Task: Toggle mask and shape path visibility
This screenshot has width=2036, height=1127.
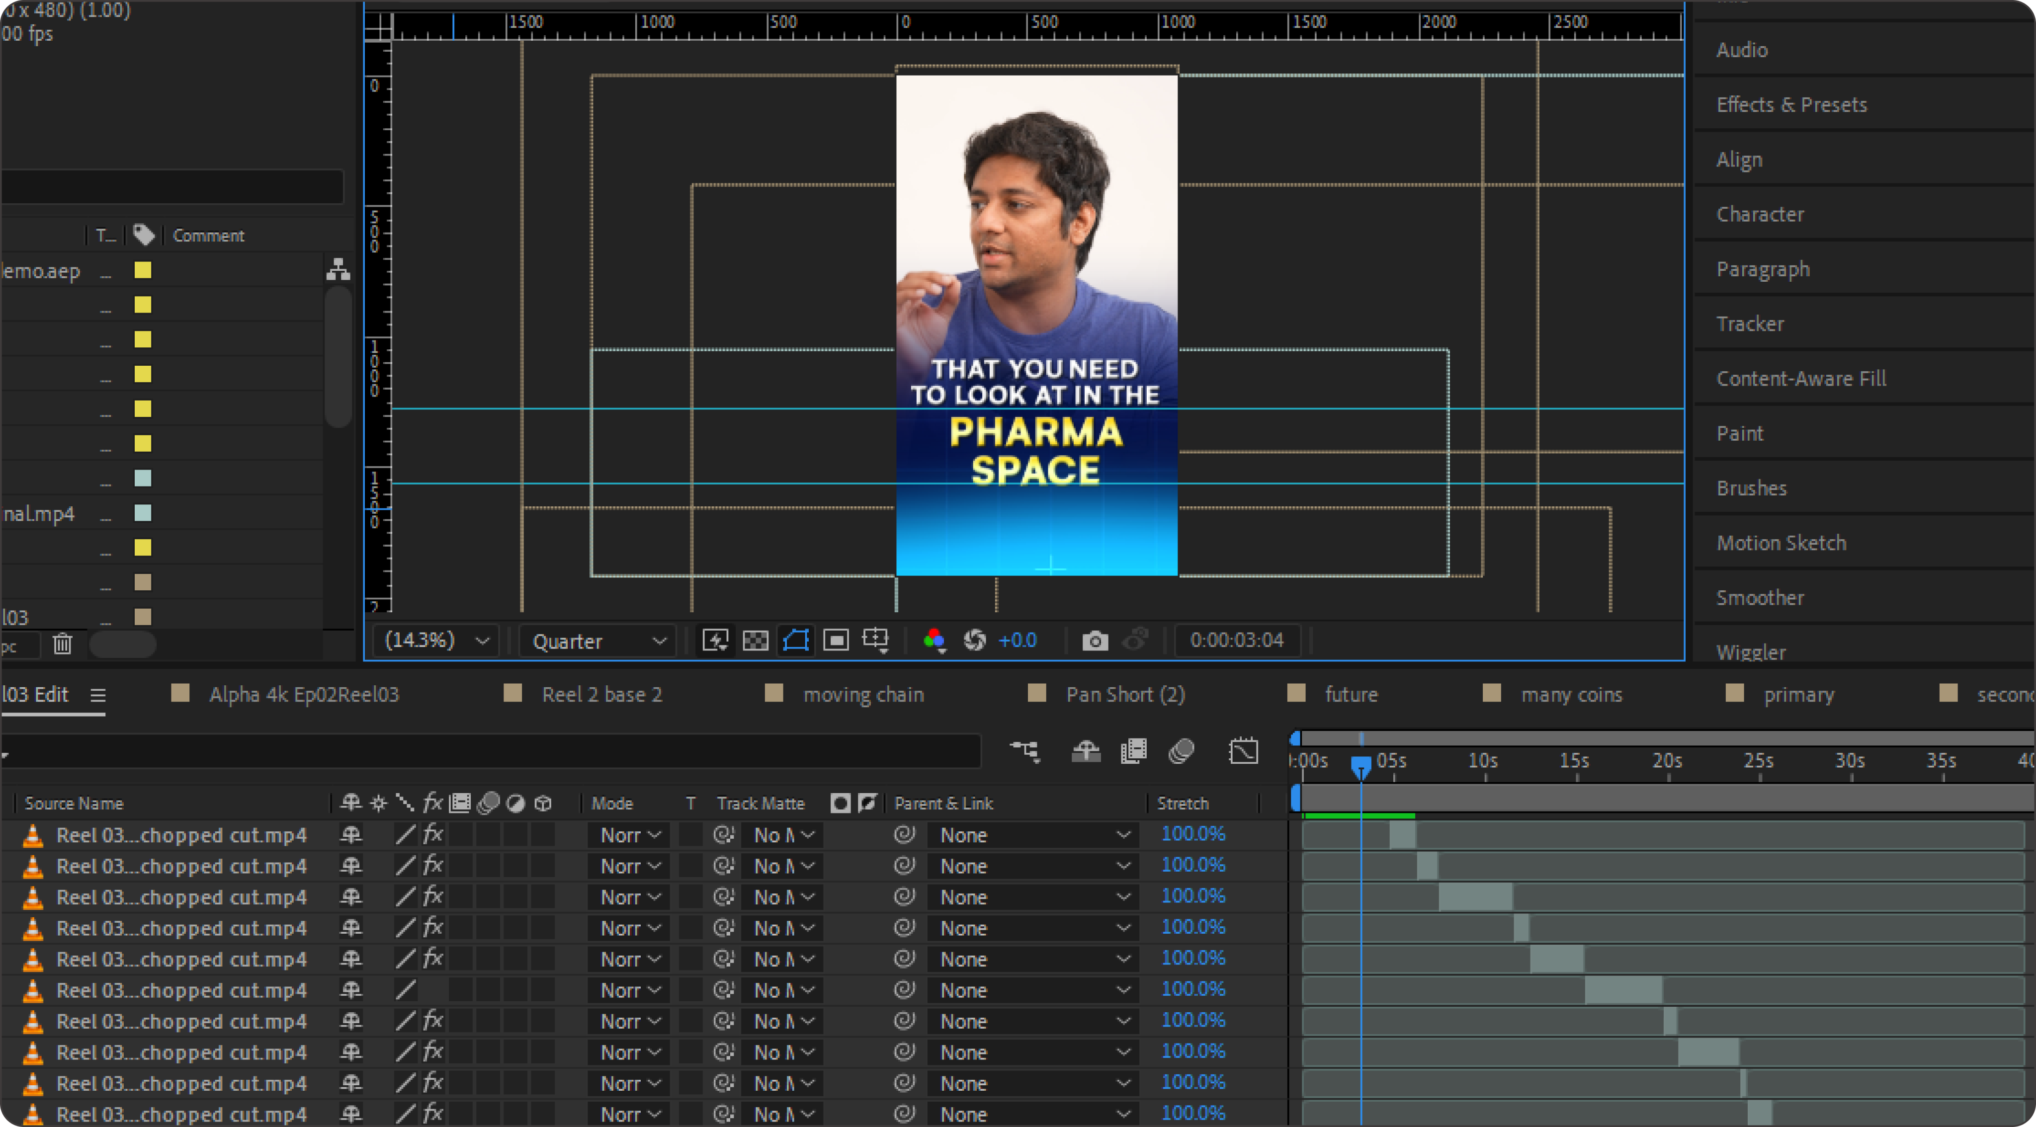Action: (796, 640)
